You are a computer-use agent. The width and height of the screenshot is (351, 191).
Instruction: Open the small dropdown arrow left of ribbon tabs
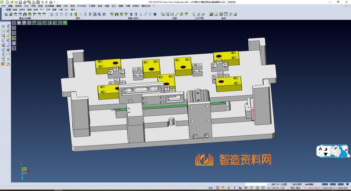pos(4,10)
